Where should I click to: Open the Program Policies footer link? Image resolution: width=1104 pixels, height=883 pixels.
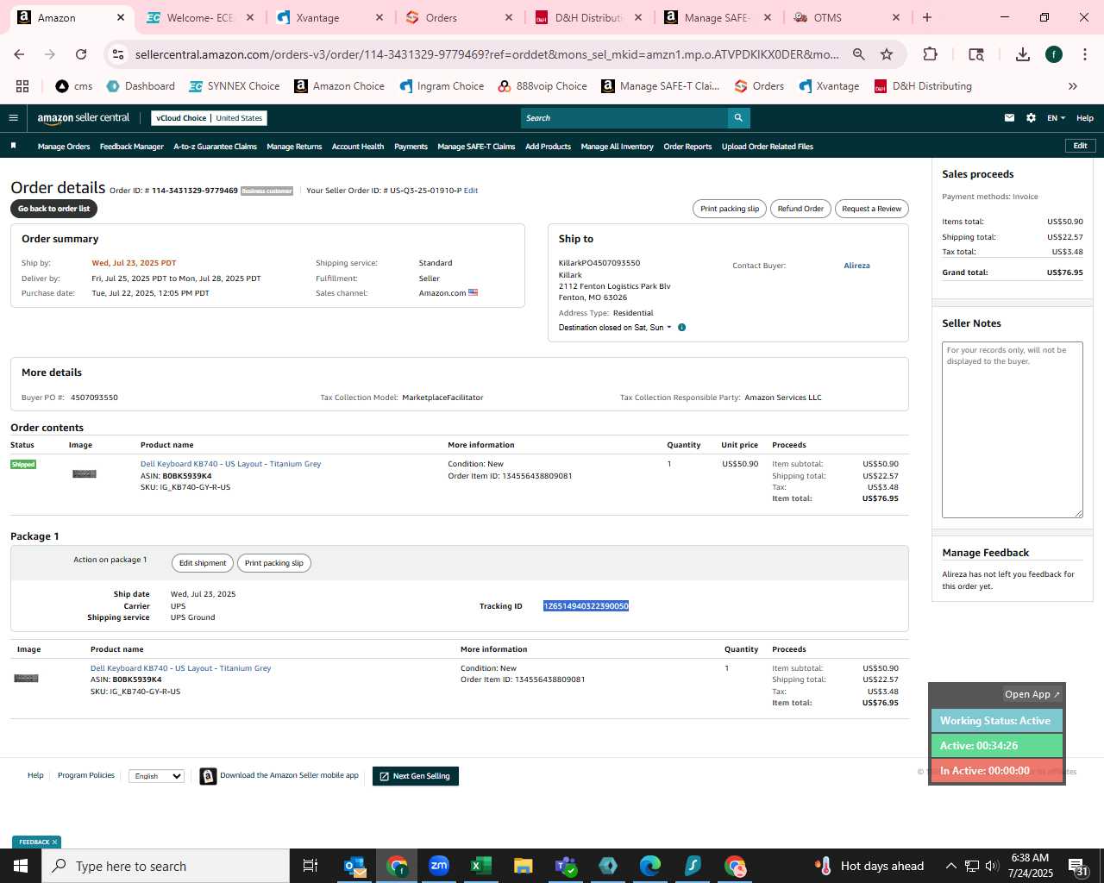pyautogui.click(x=86, y=776)
